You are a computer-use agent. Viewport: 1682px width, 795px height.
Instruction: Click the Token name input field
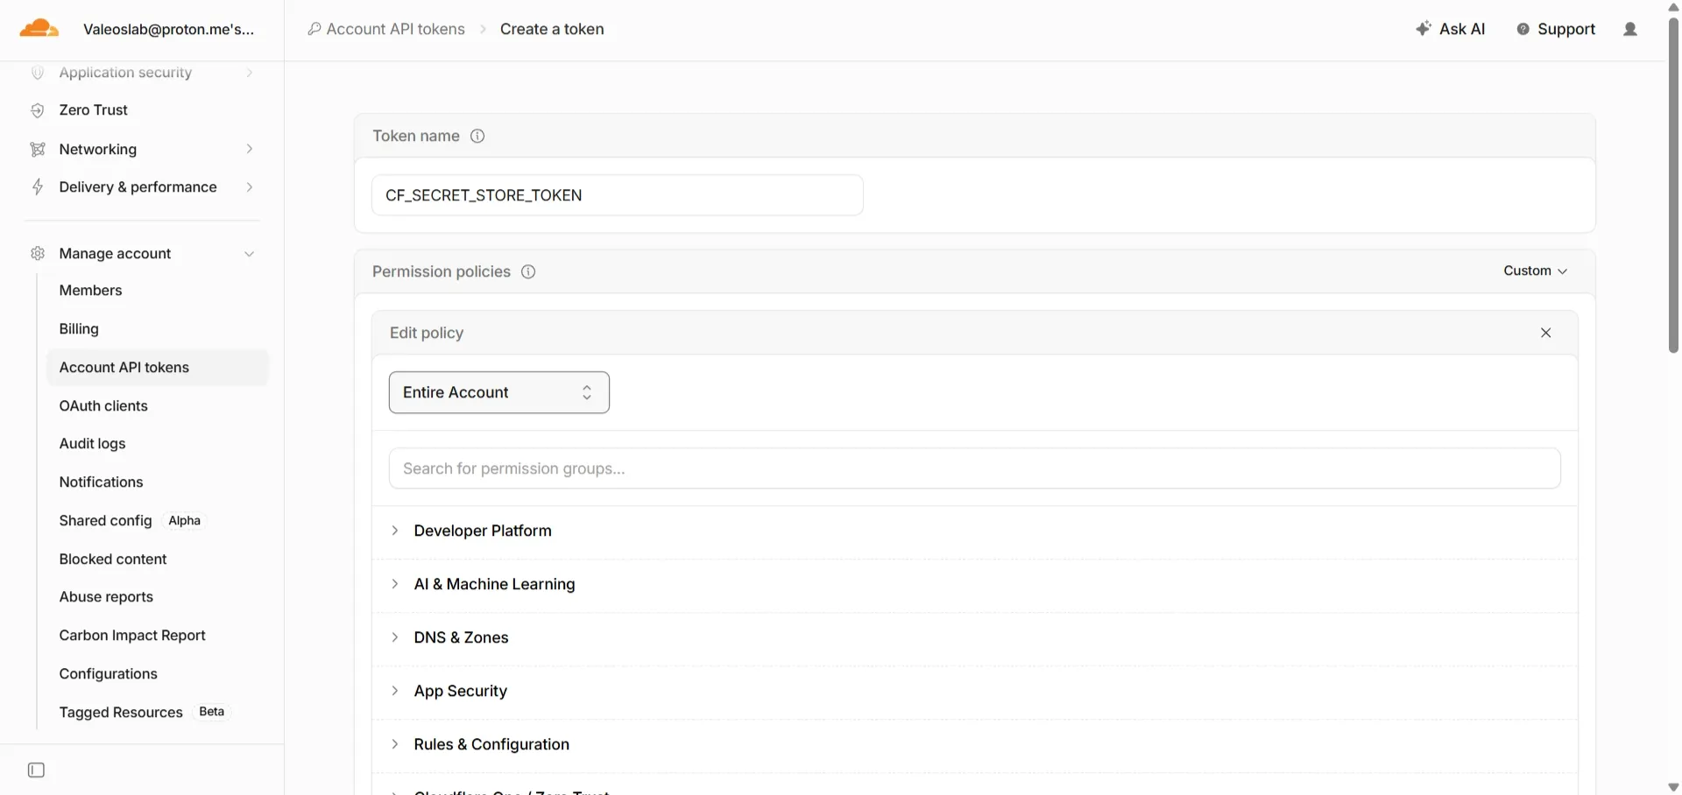click(618, 195)
